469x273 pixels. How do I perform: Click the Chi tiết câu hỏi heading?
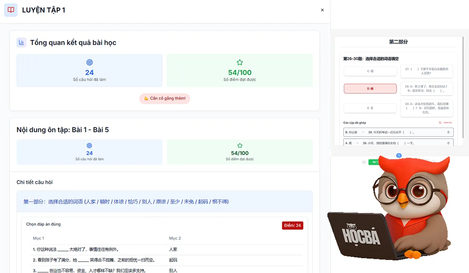click(x=34, y=182)
